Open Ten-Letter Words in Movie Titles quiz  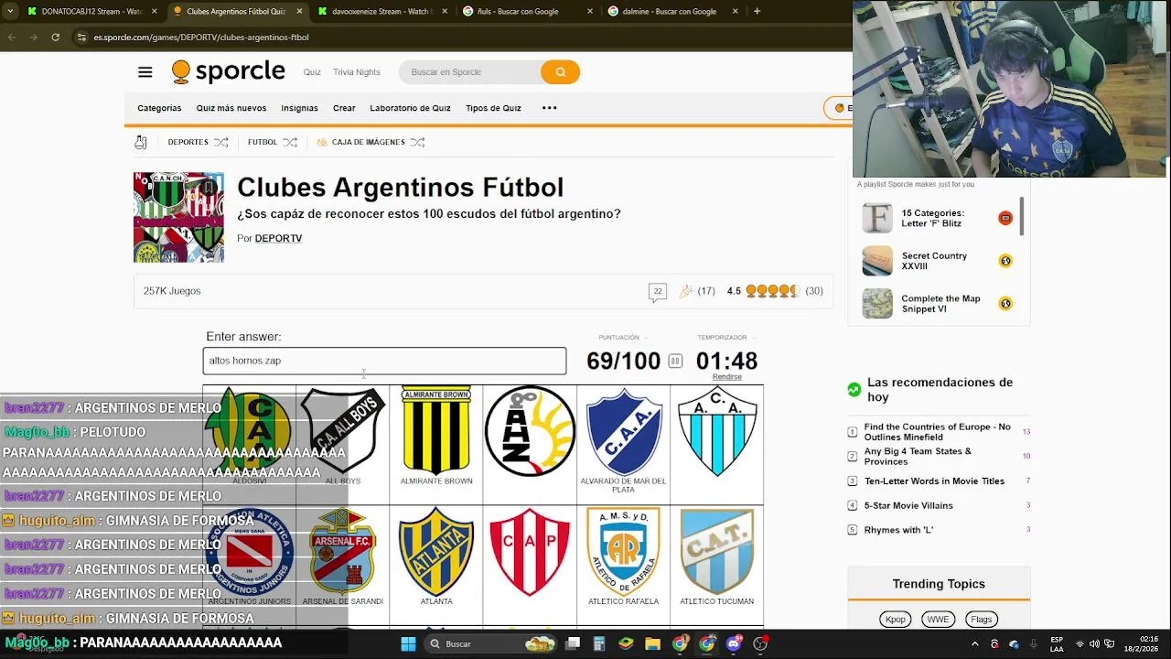coord(934,481)
